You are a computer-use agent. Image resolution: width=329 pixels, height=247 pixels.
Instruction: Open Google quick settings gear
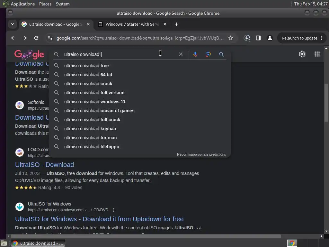coord(302,54)
